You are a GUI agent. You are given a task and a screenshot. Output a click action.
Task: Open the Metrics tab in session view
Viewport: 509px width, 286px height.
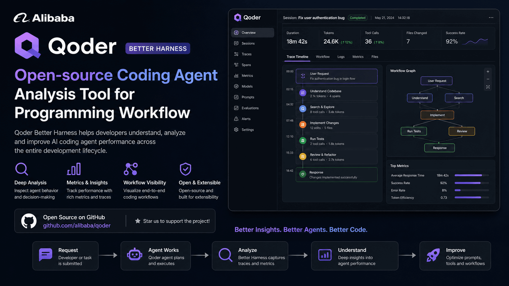tap(358, 57)
